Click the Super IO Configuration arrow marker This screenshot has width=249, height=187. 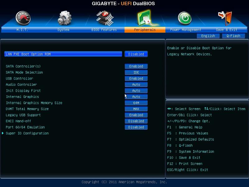3,133
